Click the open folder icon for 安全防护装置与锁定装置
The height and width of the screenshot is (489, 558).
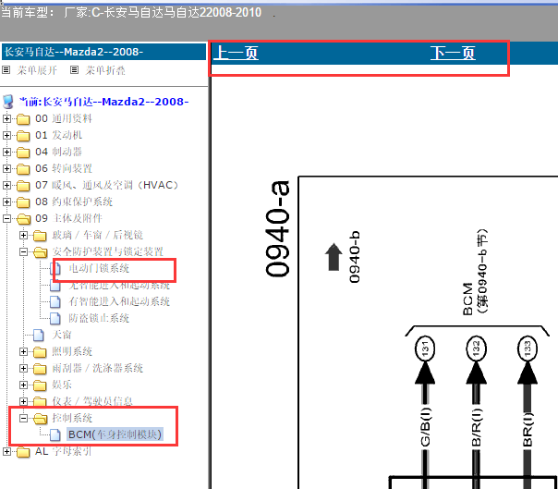[x=41, y=252]
